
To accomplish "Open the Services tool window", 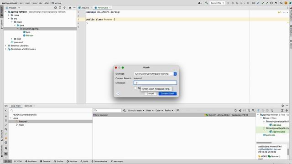I will click(x=72, y=161).
